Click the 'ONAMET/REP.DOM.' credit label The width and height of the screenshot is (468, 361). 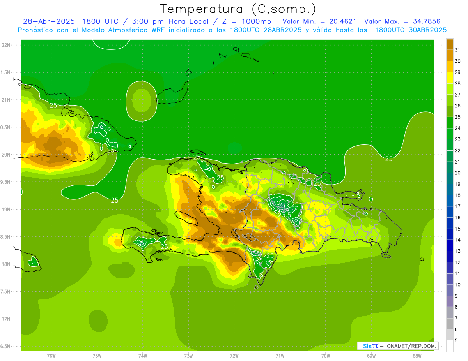tap(412, 346)
